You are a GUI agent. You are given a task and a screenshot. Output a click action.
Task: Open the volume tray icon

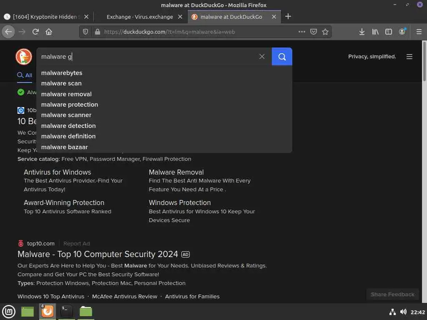(x=403, y=312)
